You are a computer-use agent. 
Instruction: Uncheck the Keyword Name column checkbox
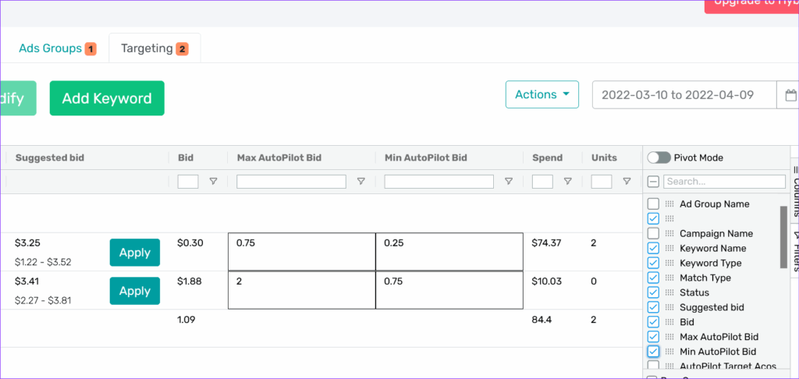point(653,248)
